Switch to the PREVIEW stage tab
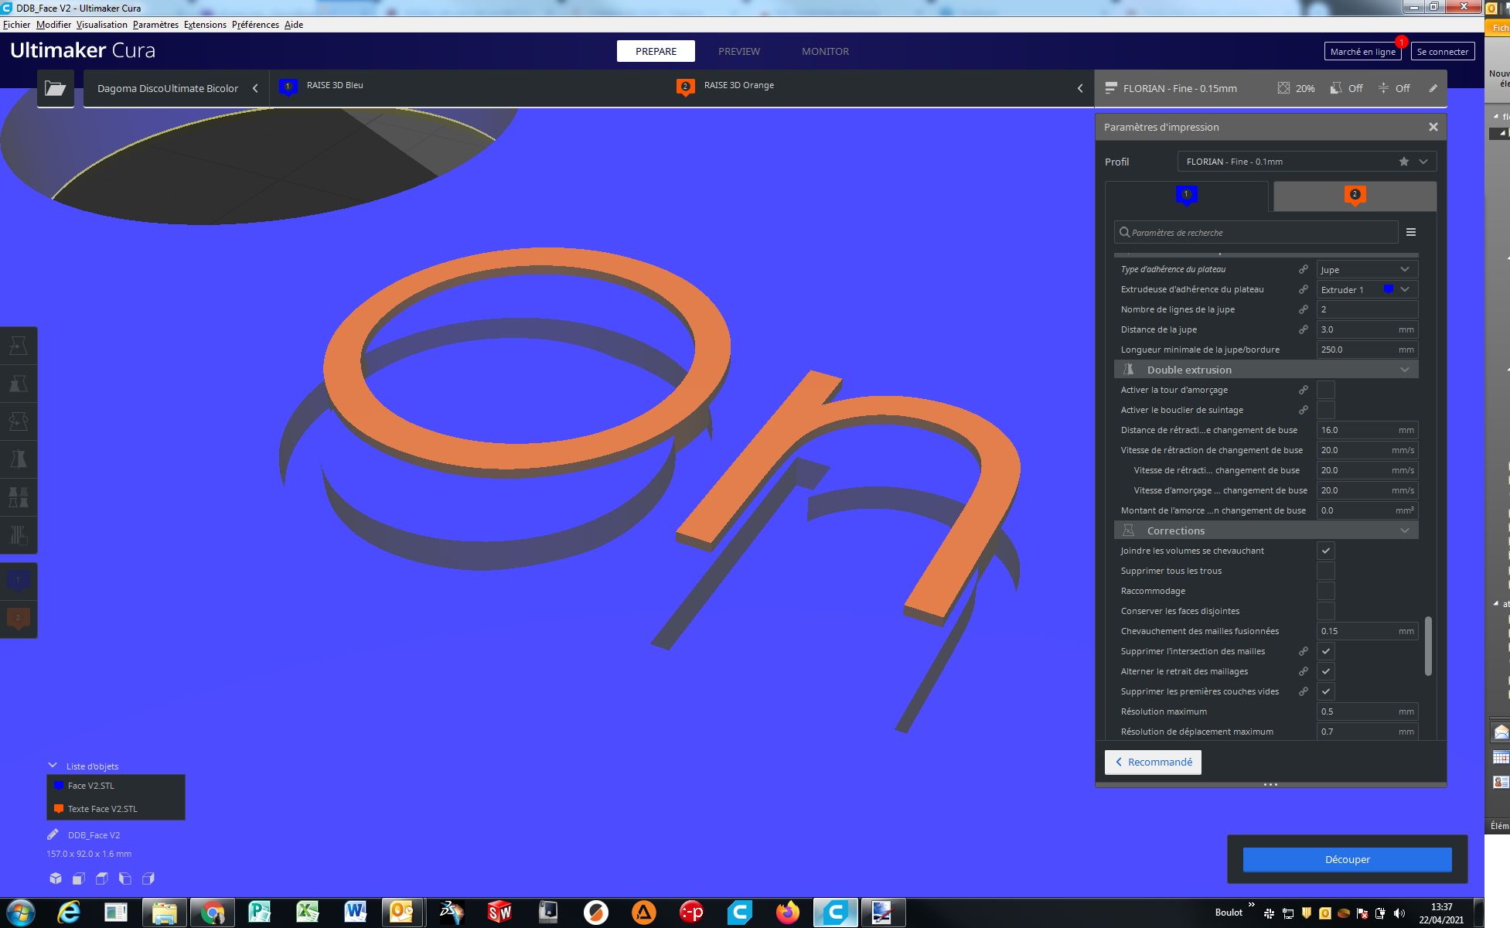Image resolution: width=1510 pixels, height=928 pixels. click(x=738, y=51)
